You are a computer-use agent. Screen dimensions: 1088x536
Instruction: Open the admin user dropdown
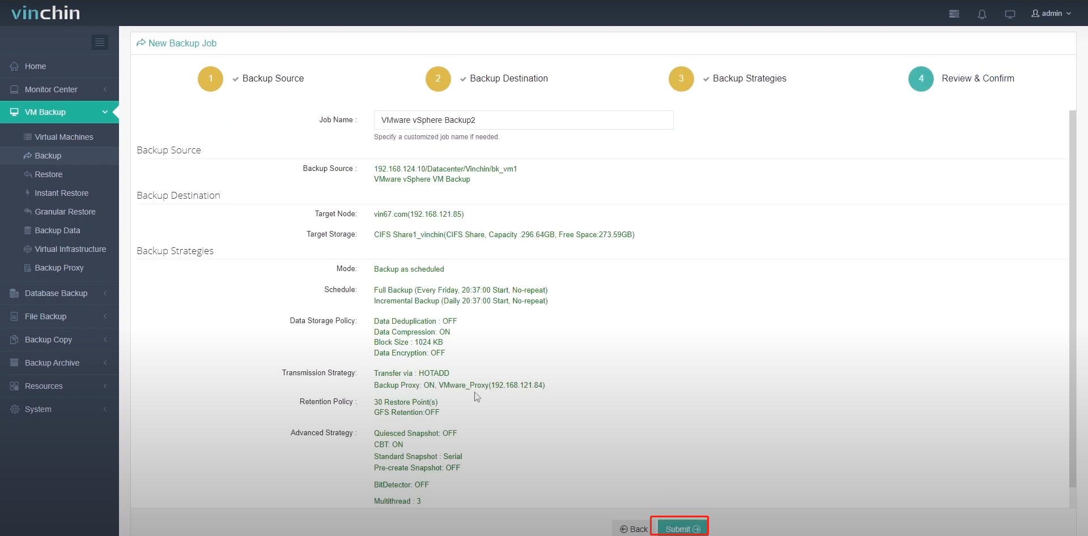(1051, 13)
